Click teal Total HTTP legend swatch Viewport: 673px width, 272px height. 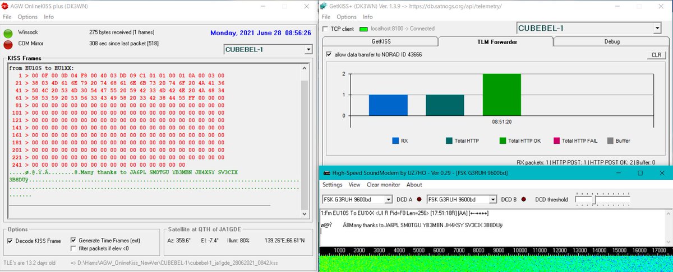point(450,140)
